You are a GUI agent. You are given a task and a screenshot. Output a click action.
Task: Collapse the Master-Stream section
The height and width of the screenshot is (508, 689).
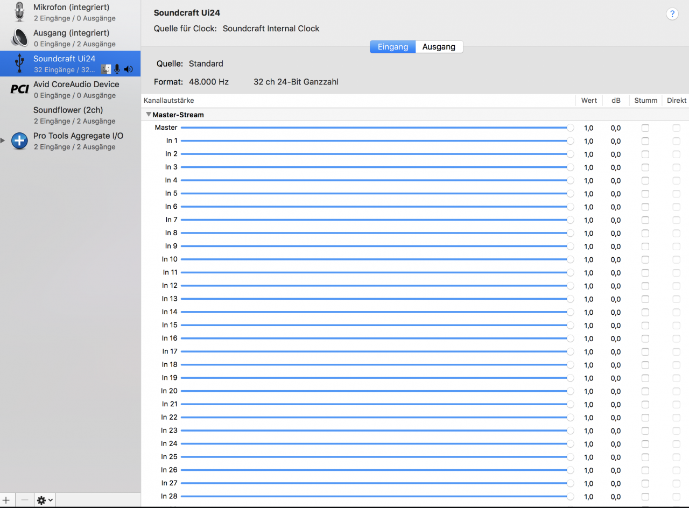149,115
